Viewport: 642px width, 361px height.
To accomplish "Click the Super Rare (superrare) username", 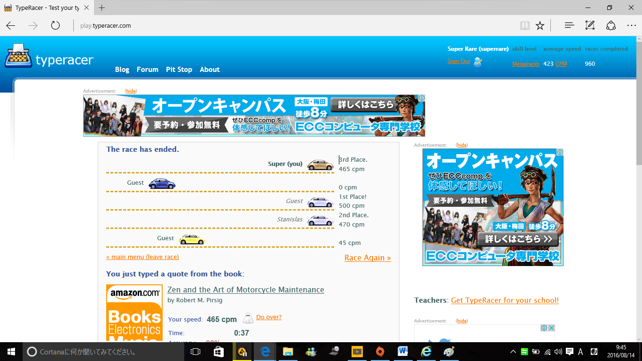I will pos(478,49).
